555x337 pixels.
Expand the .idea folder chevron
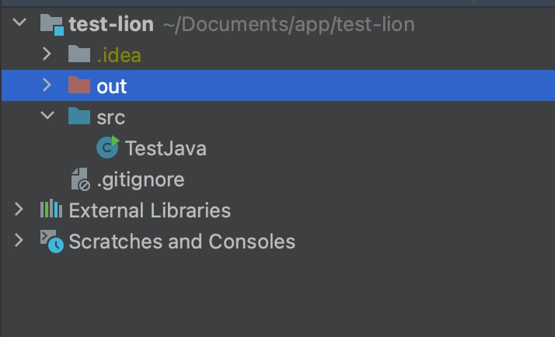coord(47,54)
